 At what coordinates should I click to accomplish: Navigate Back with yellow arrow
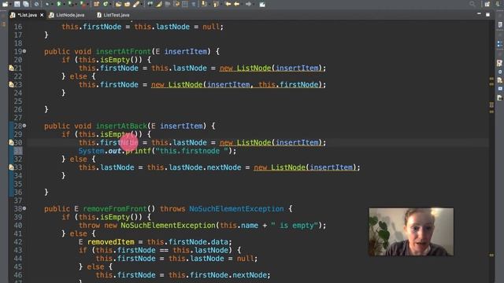tap(237, 4)
